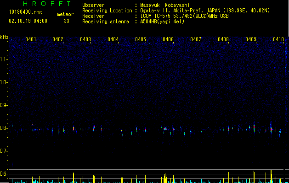Click the 0.9 kHz axis label

click(x=4, y=105)
